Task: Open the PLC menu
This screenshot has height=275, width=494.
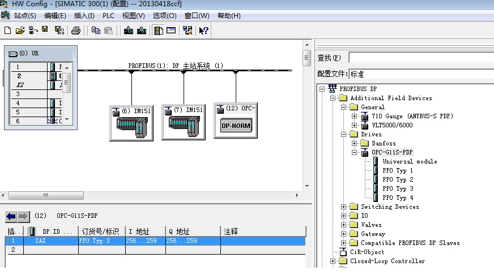Action: (108, 16)
